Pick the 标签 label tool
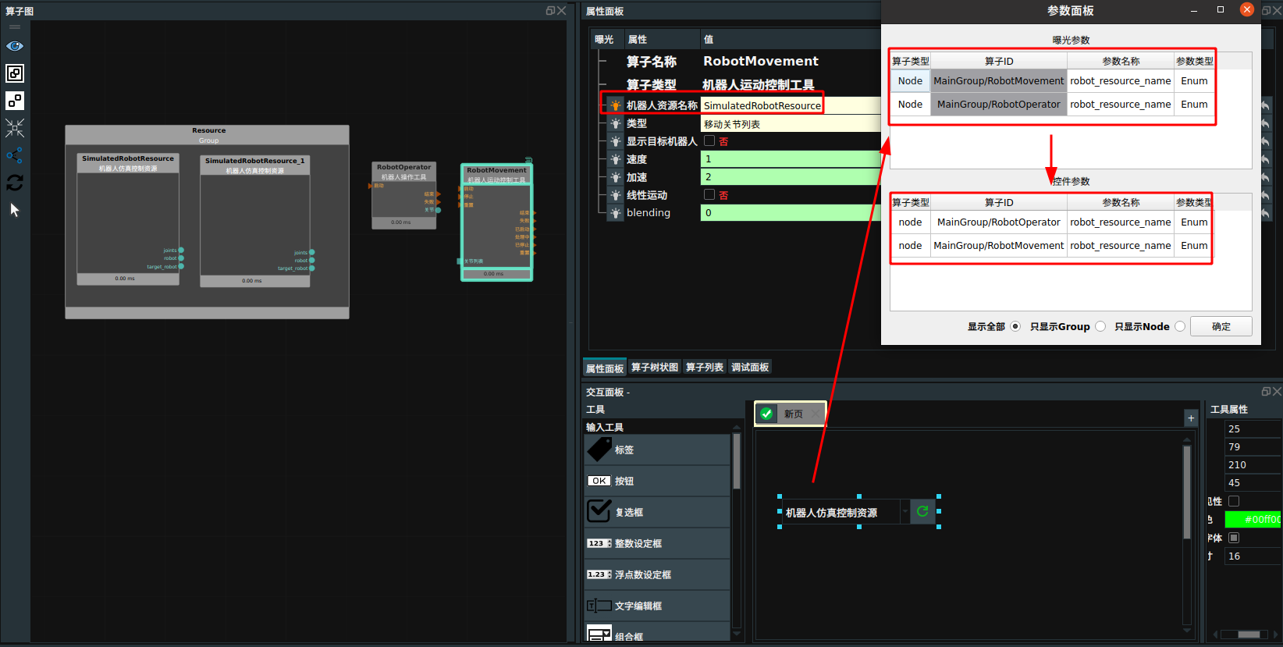 coord(657,450)
